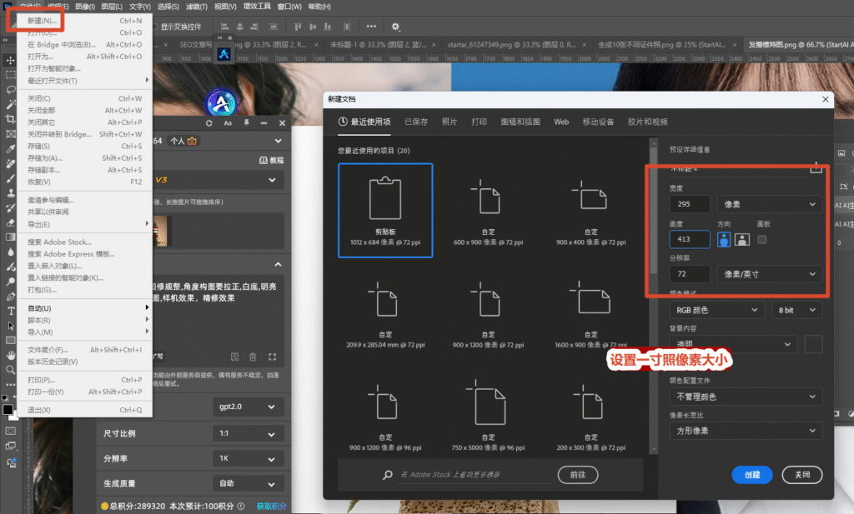Open the 不管理颜色 profile dropdown
This screenshot has width=854, height=514.
coord(746,397)
